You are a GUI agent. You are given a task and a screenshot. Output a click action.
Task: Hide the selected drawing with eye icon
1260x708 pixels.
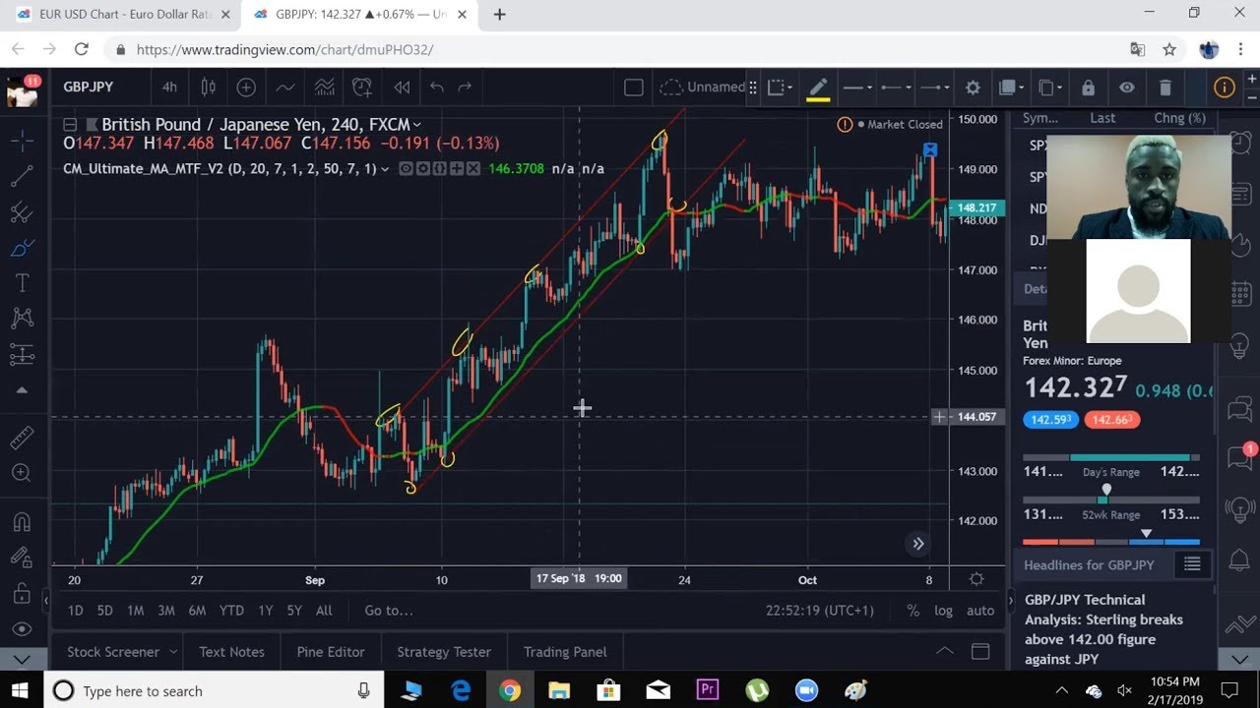(x=1127, y=88)
